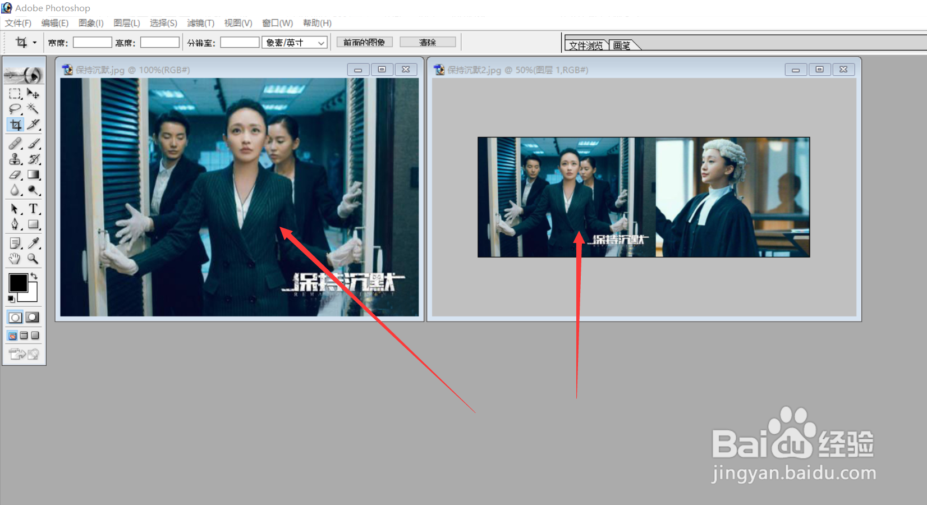Select the Blur tool
The image size is (927, 505).
click(15, 191)
